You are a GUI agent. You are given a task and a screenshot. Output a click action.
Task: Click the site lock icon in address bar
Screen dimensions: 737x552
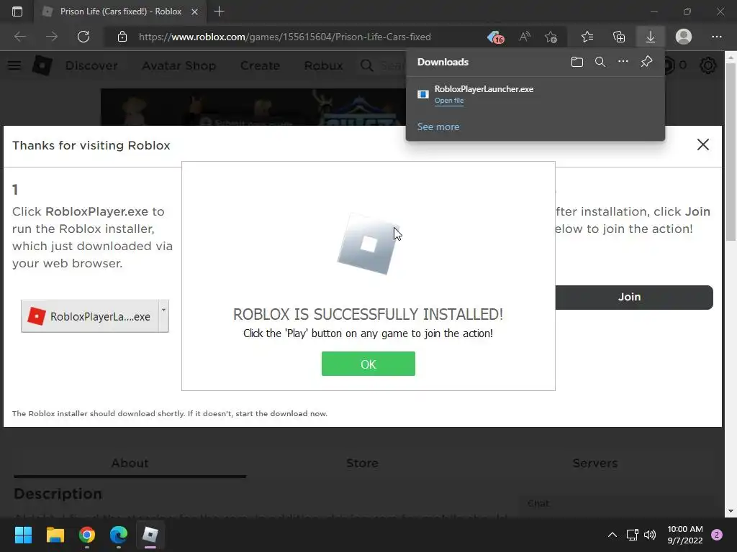click(x=122, y=37)
